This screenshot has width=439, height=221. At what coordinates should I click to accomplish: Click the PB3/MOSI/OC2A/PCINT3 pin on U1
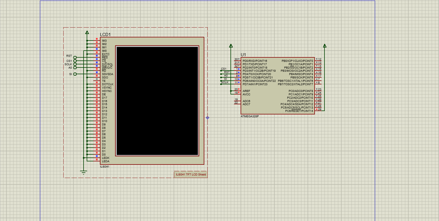(297, 71)
